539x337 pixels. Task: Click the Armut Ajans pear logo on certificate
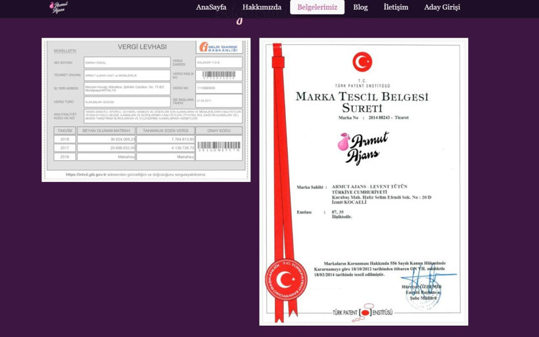[363, 148]
